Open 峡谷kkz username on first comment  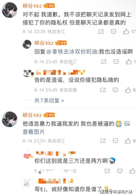point(32,6)
